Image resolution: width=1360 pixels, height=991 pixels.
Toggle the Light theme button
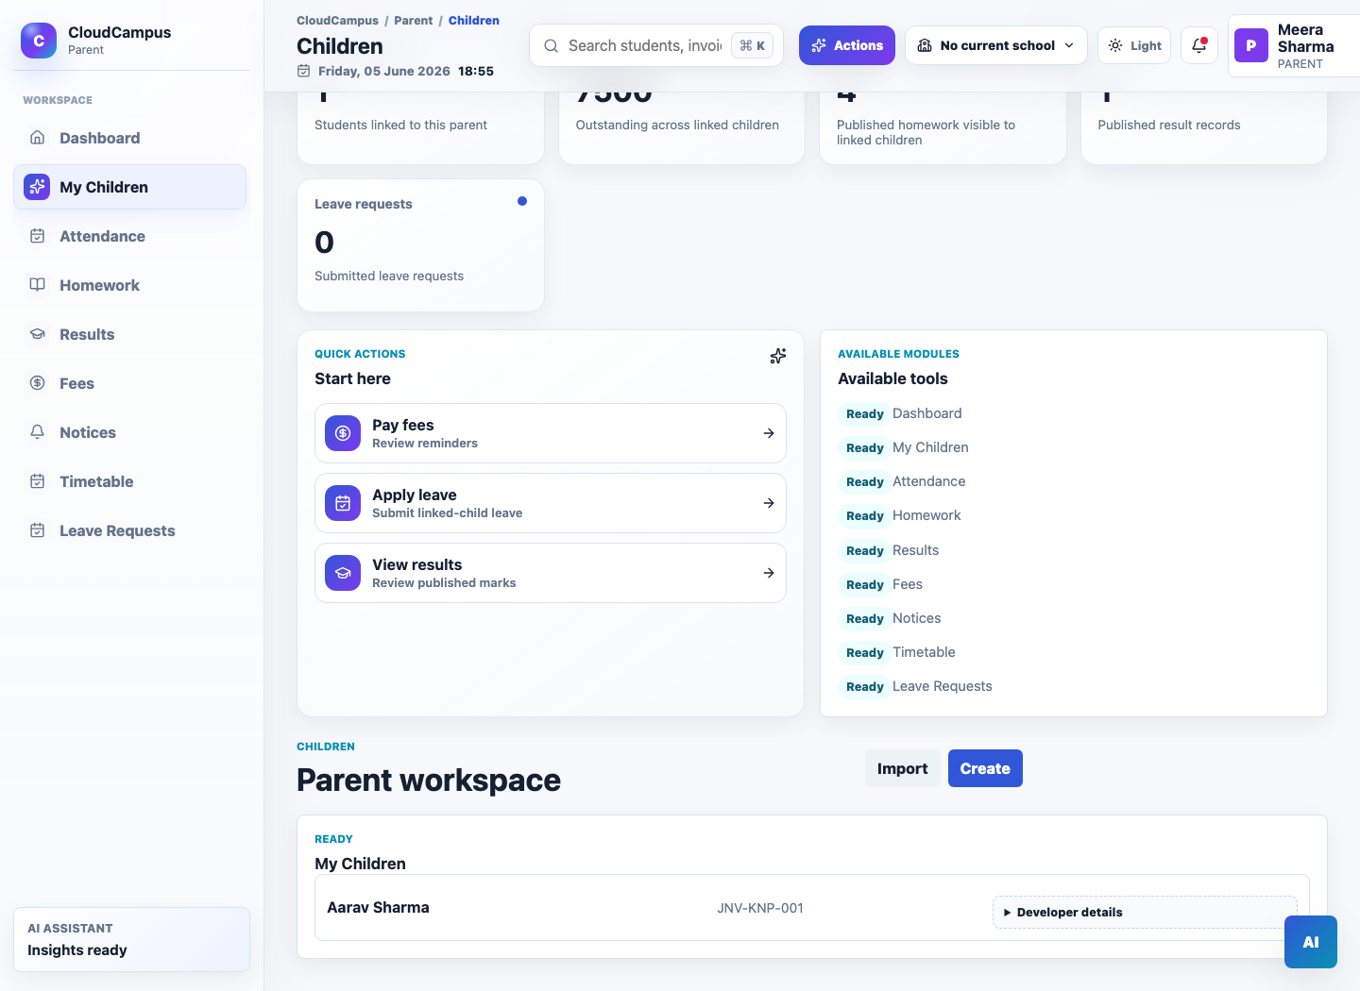(x=1134, y=45)
